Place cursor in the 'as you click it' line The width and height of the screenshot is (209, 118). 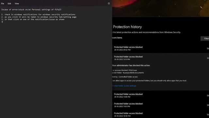(x=39, y=17)
